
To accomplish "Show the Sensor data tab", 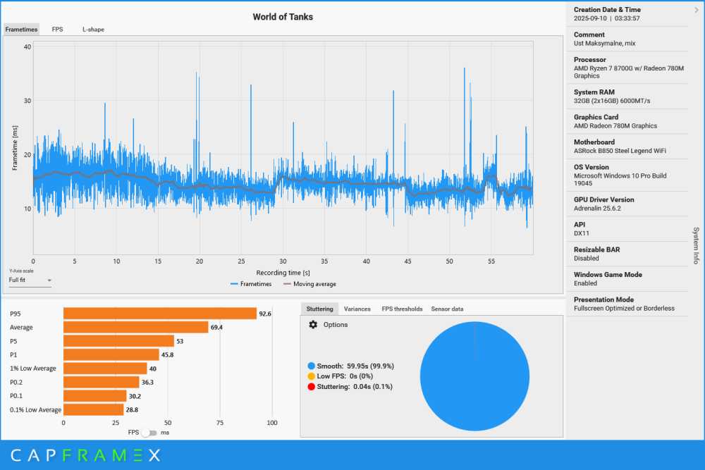I will click(x=447, y=309).
